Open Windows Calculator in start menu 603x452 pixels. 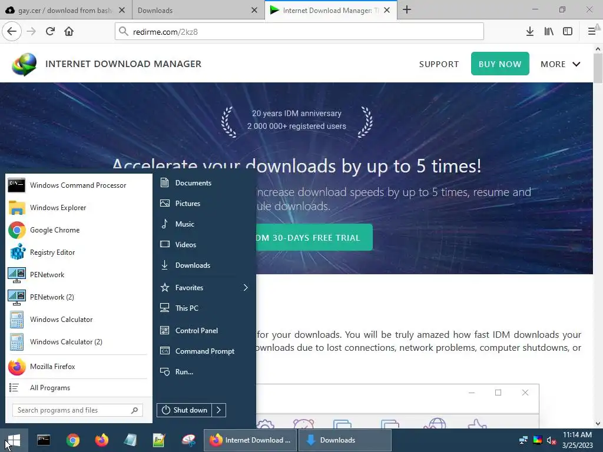point(78,319)
